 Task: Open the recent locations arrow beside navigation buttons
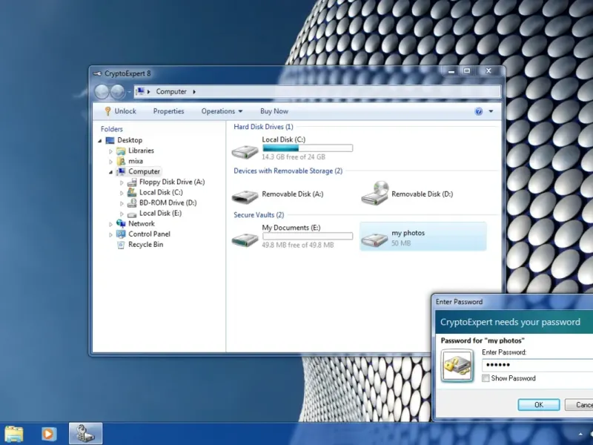(128, 91)
